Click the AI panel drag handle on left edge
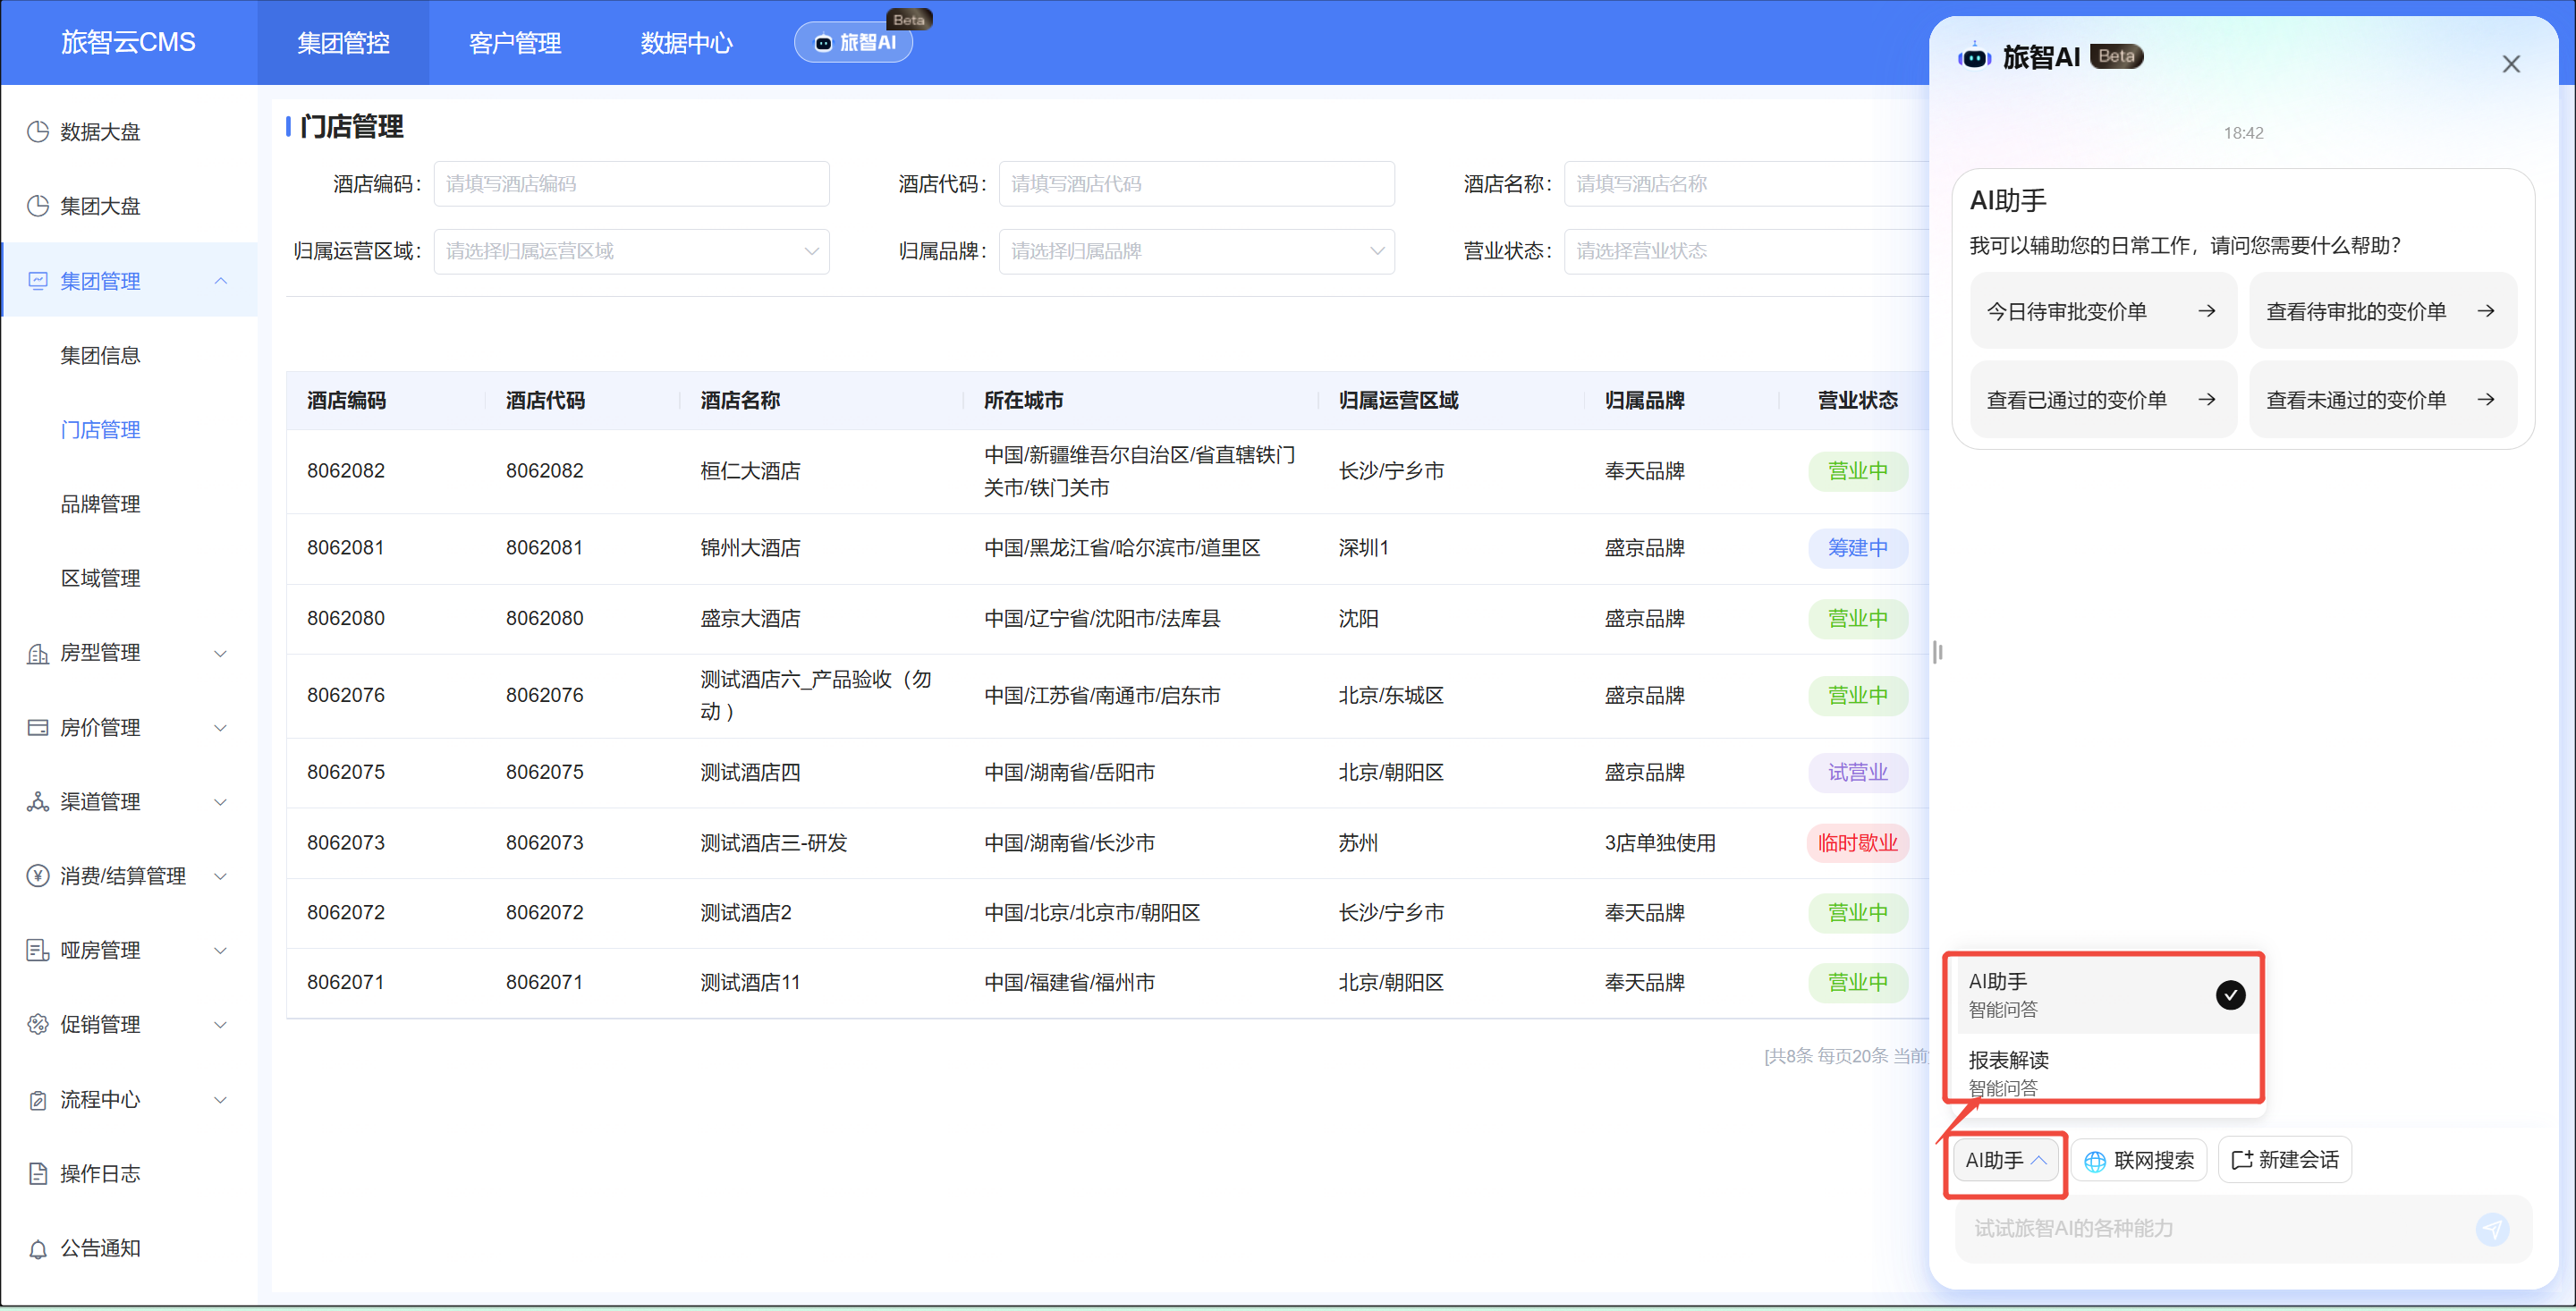The image size is (2576, 1311). [1938, 652]
